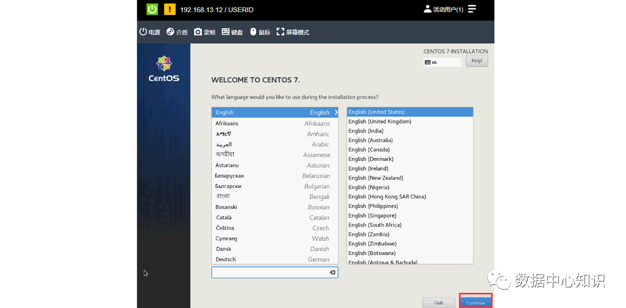Choose English (Australia) locale
This screenshot has width=626, height=308.
pyautogui.click(x=410, y=140)
